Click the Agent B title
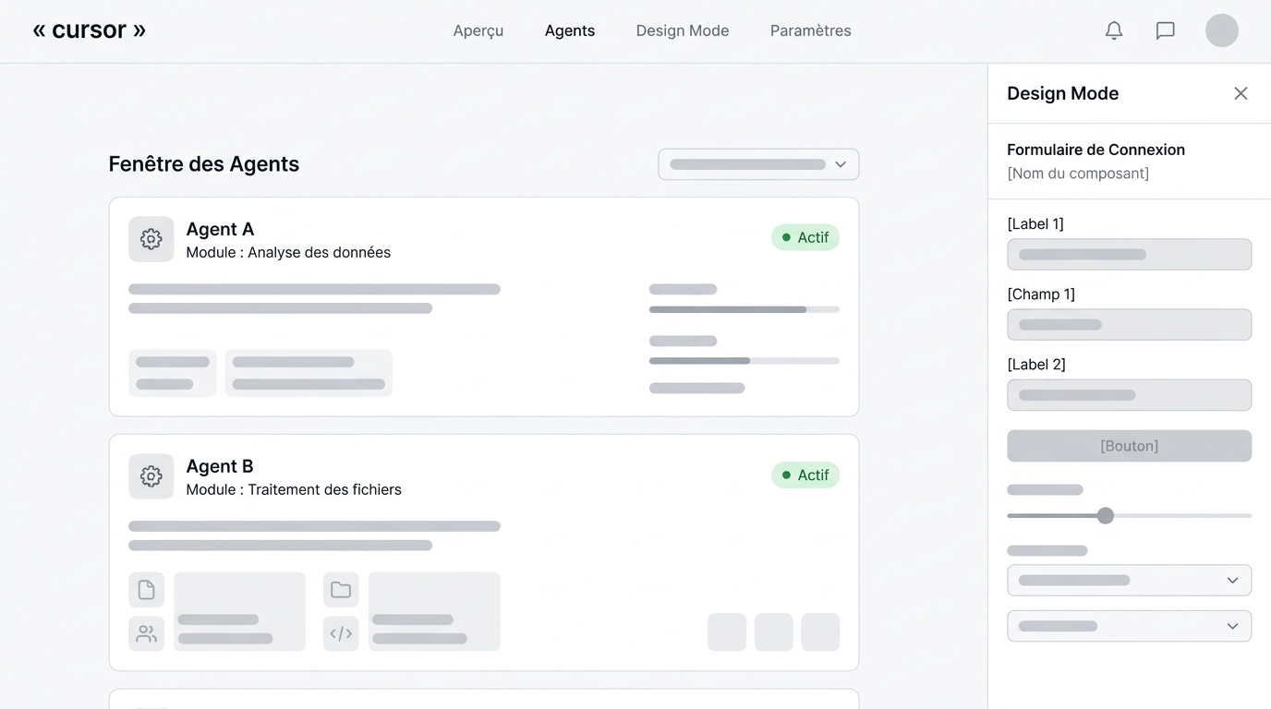 [220, 466]
